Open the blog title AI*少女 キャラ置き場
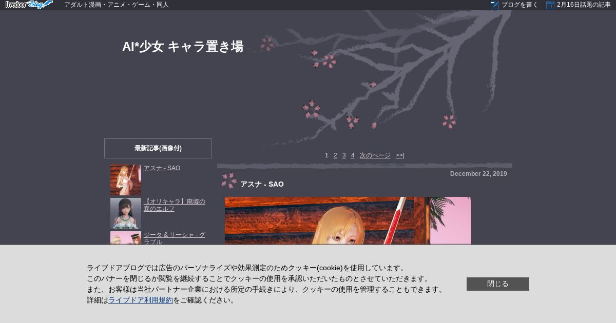The image size is (616, 323). pyautogui.click(x=183, y=47)
